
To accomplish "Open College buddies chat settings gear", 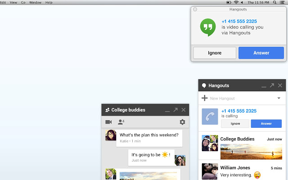I will [182, 122].
